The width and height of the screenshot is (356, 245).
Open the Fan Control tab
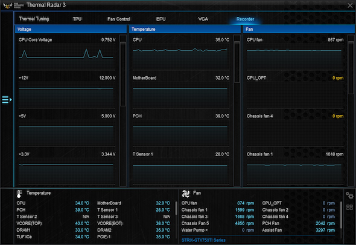(119, 19)
